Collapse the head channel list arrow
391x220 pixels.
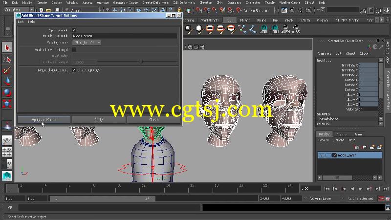point(381,60)
